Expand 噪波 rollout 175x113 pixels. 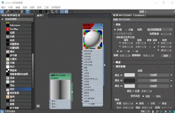click(x=114, y=62)
